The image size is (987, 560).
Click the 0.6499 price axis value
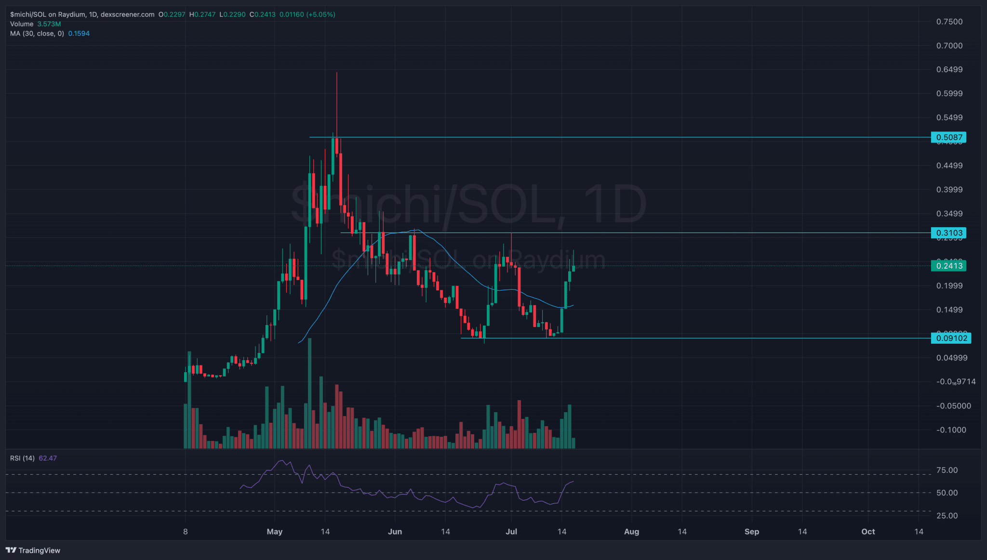point(949,69)
